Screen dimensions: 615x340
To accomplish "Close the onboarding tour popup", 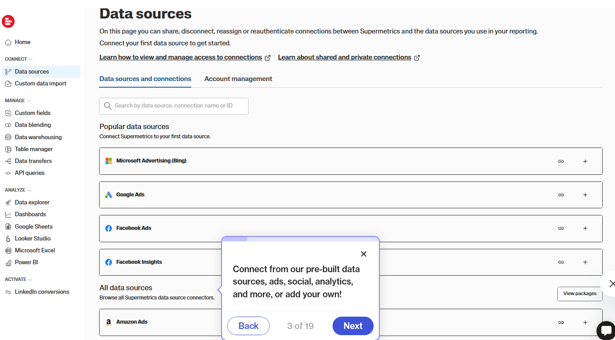I will coord(363,254).
